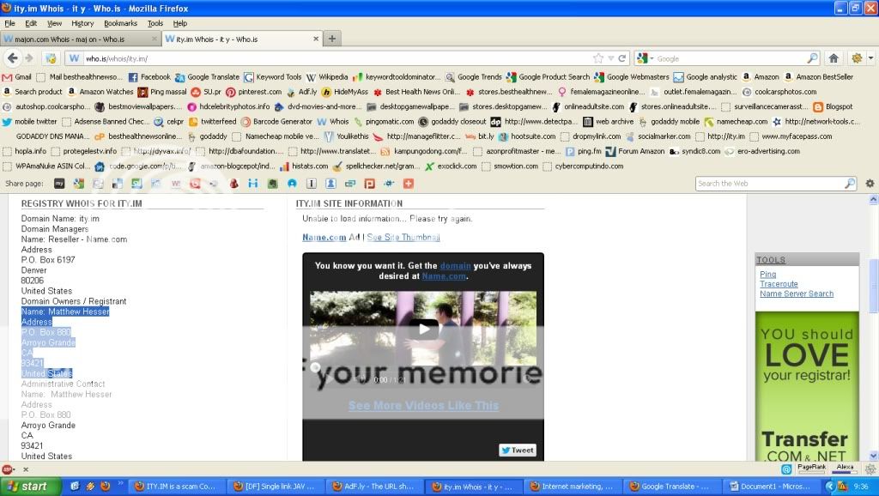Click the Name.com link above the ad

pos(324,237)
